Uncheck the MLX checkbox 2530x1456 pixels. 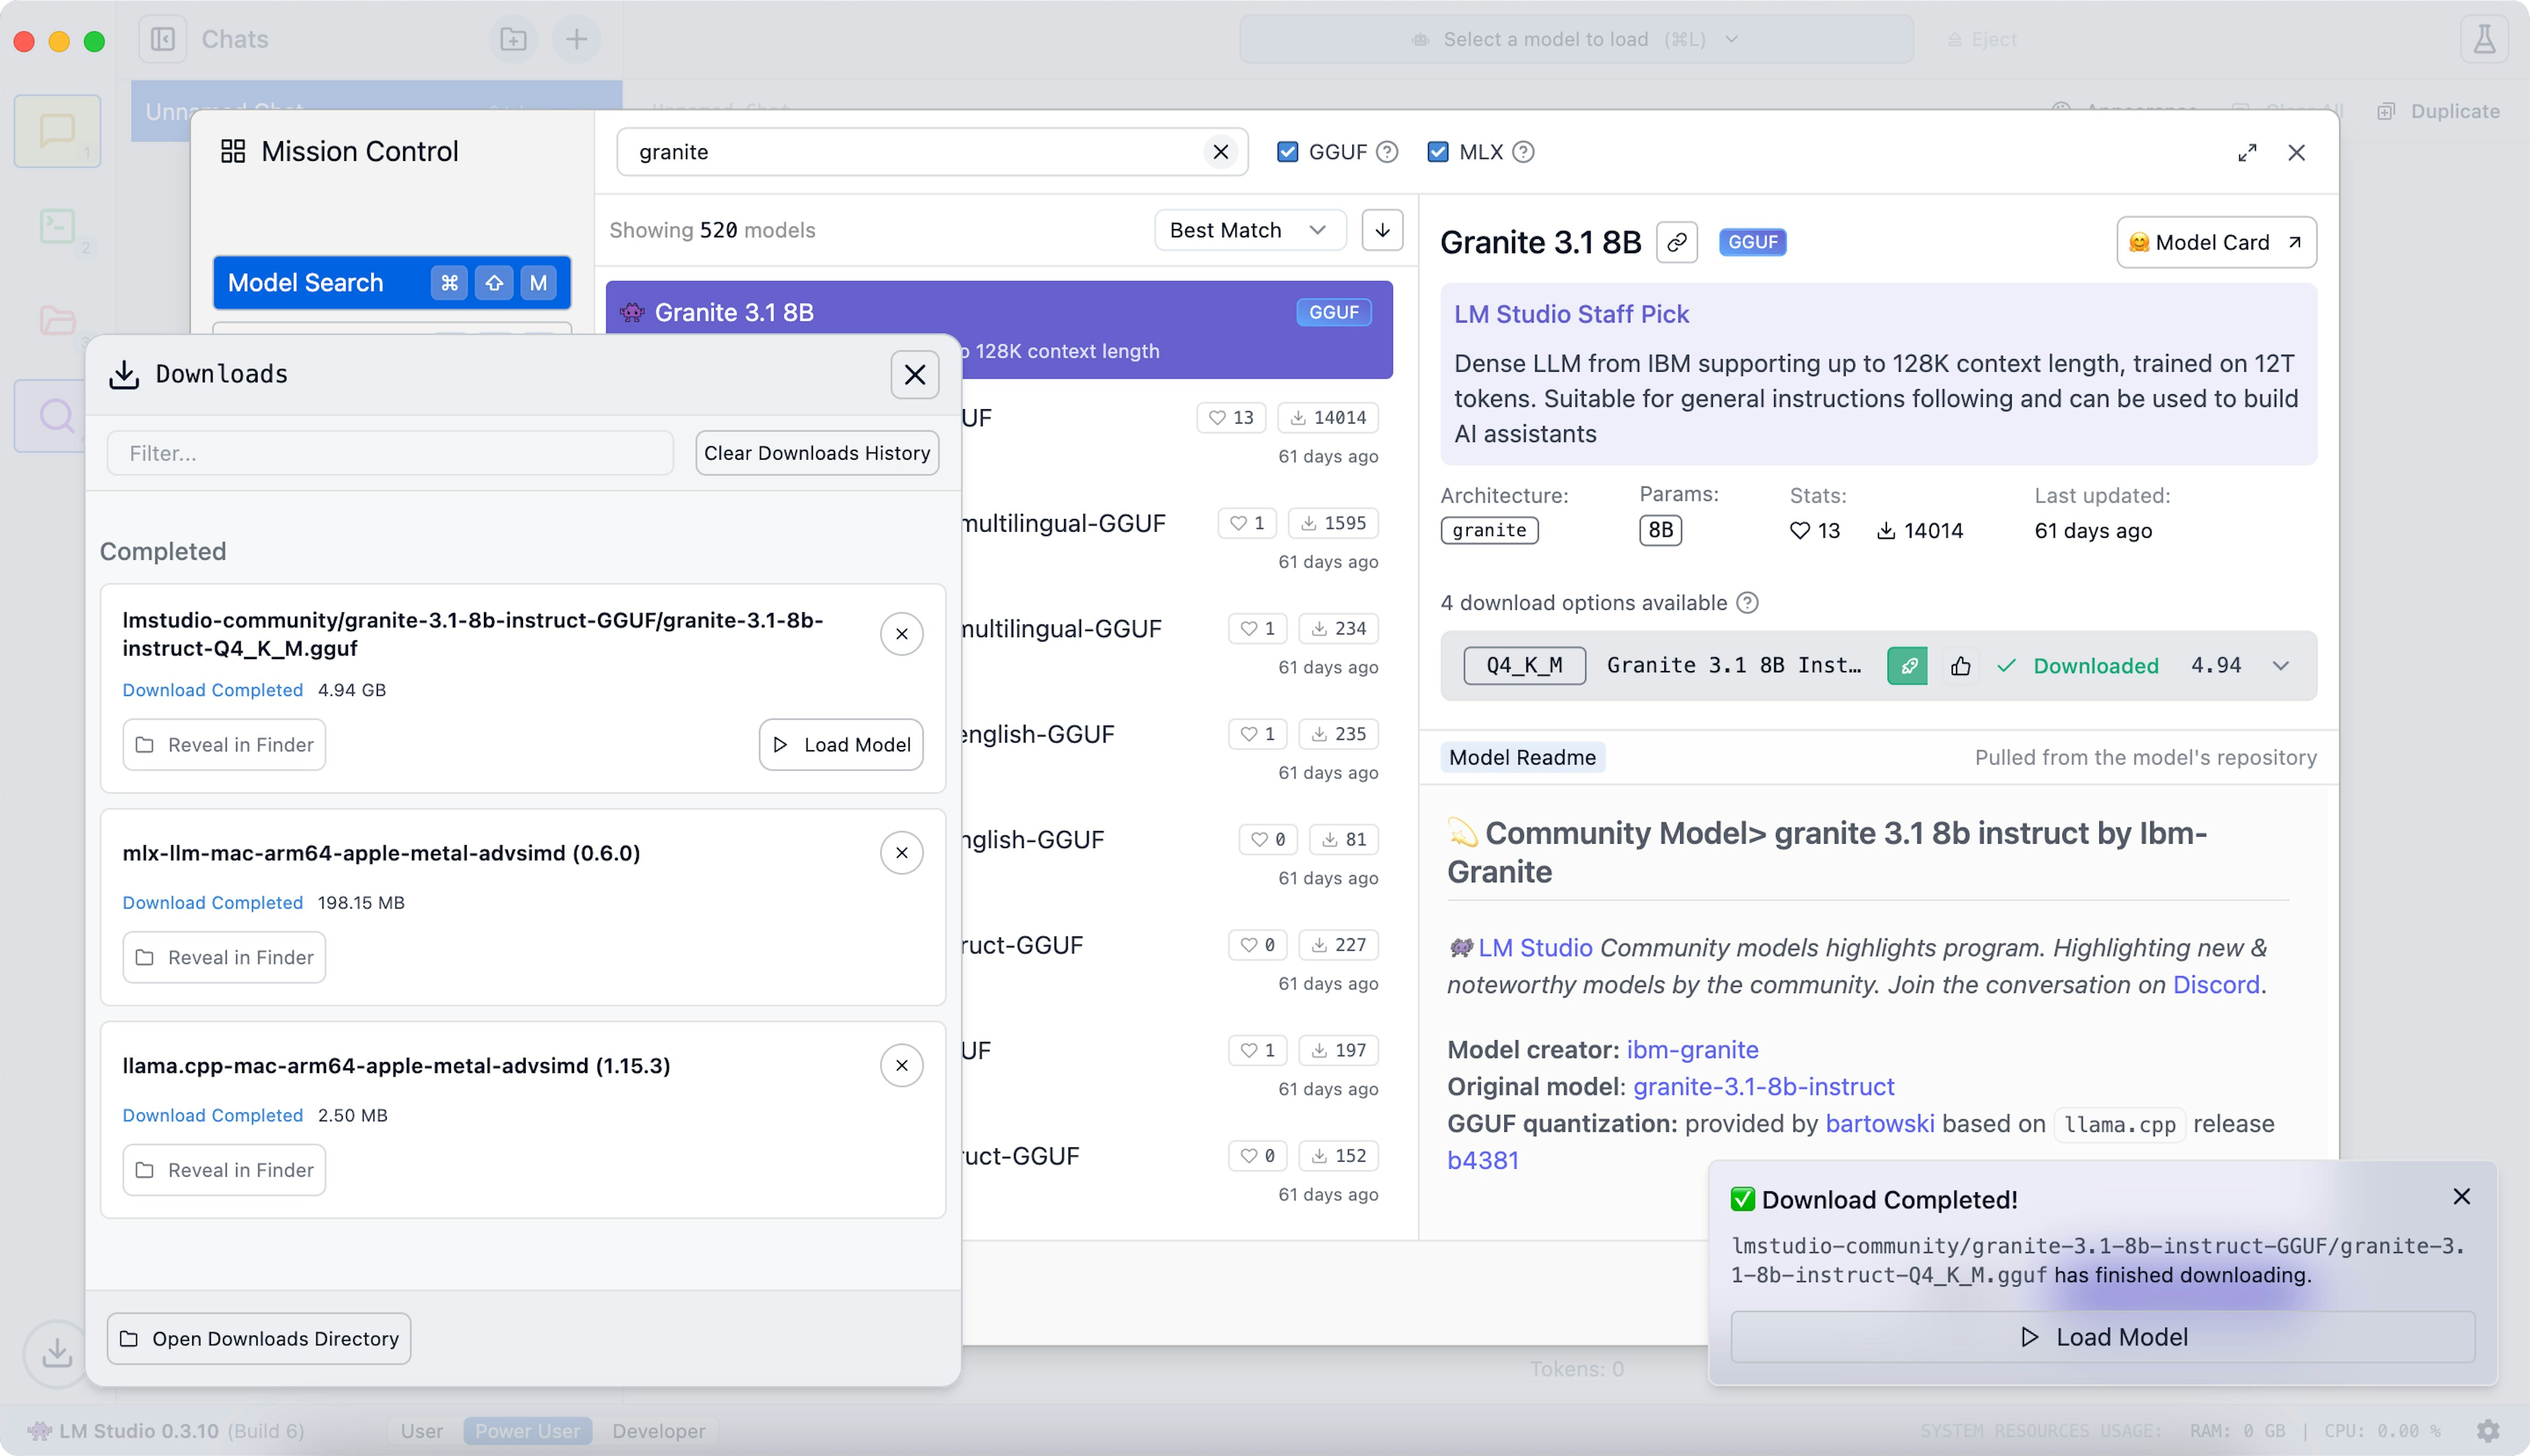coord(1437,152)
